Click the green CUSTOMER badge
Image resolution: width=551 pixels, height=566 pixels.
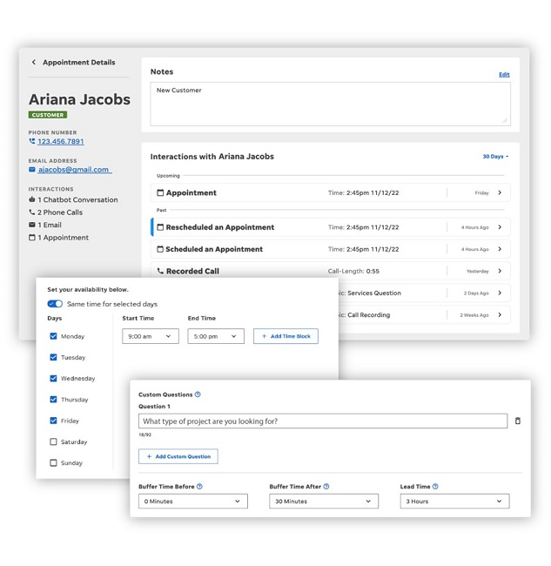click(48, 115)
